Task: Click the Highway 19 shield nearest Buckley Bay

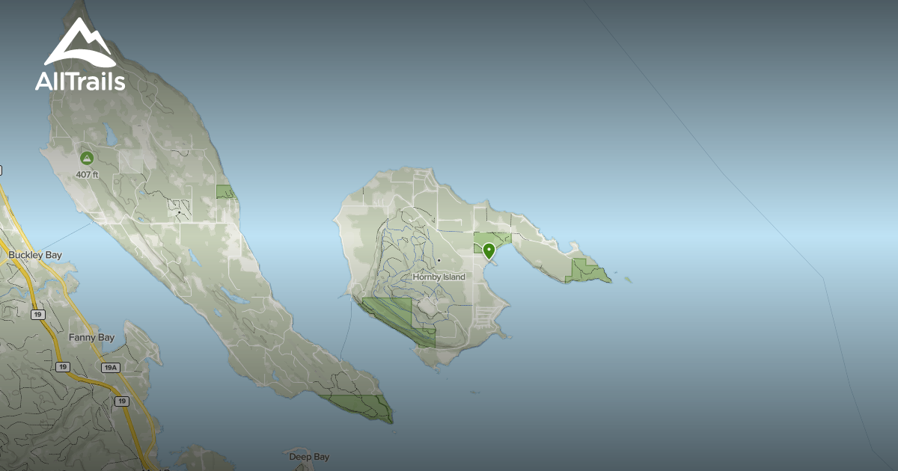Action: coord(37,315)
